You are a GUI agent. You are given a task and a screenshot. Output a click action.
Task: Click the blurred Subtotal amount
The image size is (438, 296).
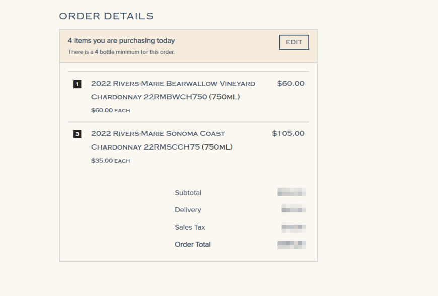pyautogui.click(x=291, y=192)
